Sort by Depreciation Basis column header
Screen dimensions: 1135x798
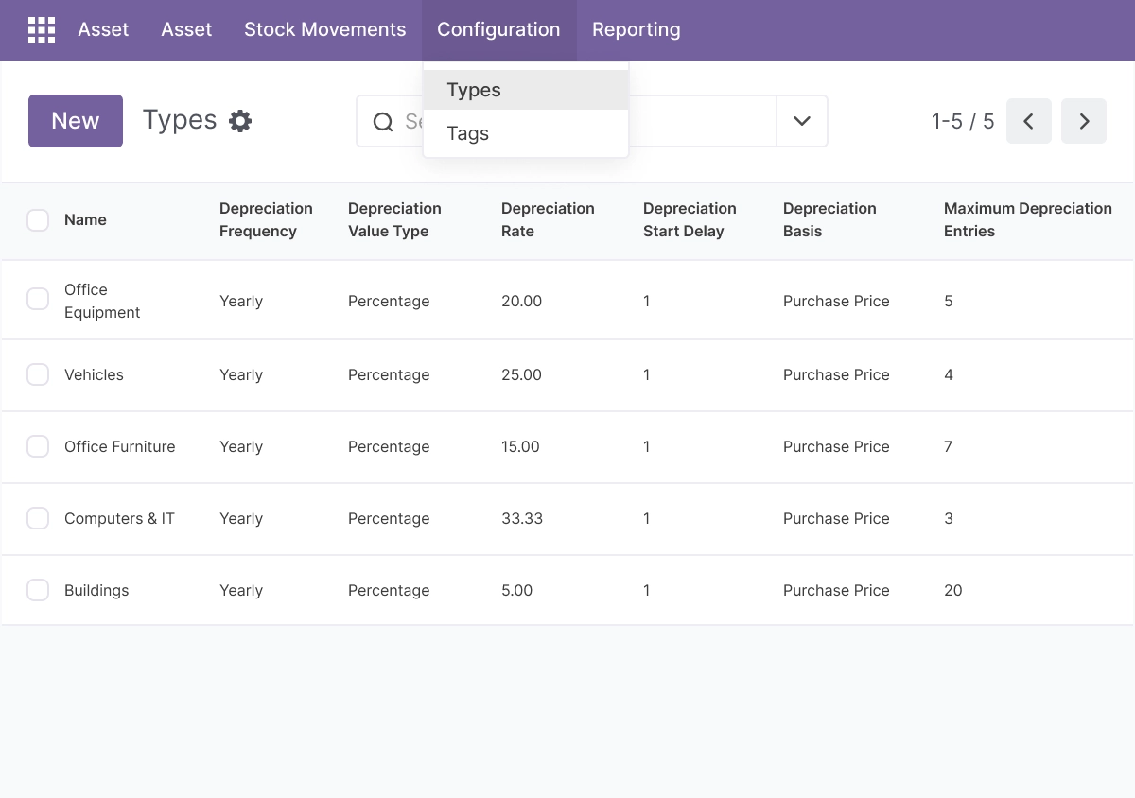point(829,219)
